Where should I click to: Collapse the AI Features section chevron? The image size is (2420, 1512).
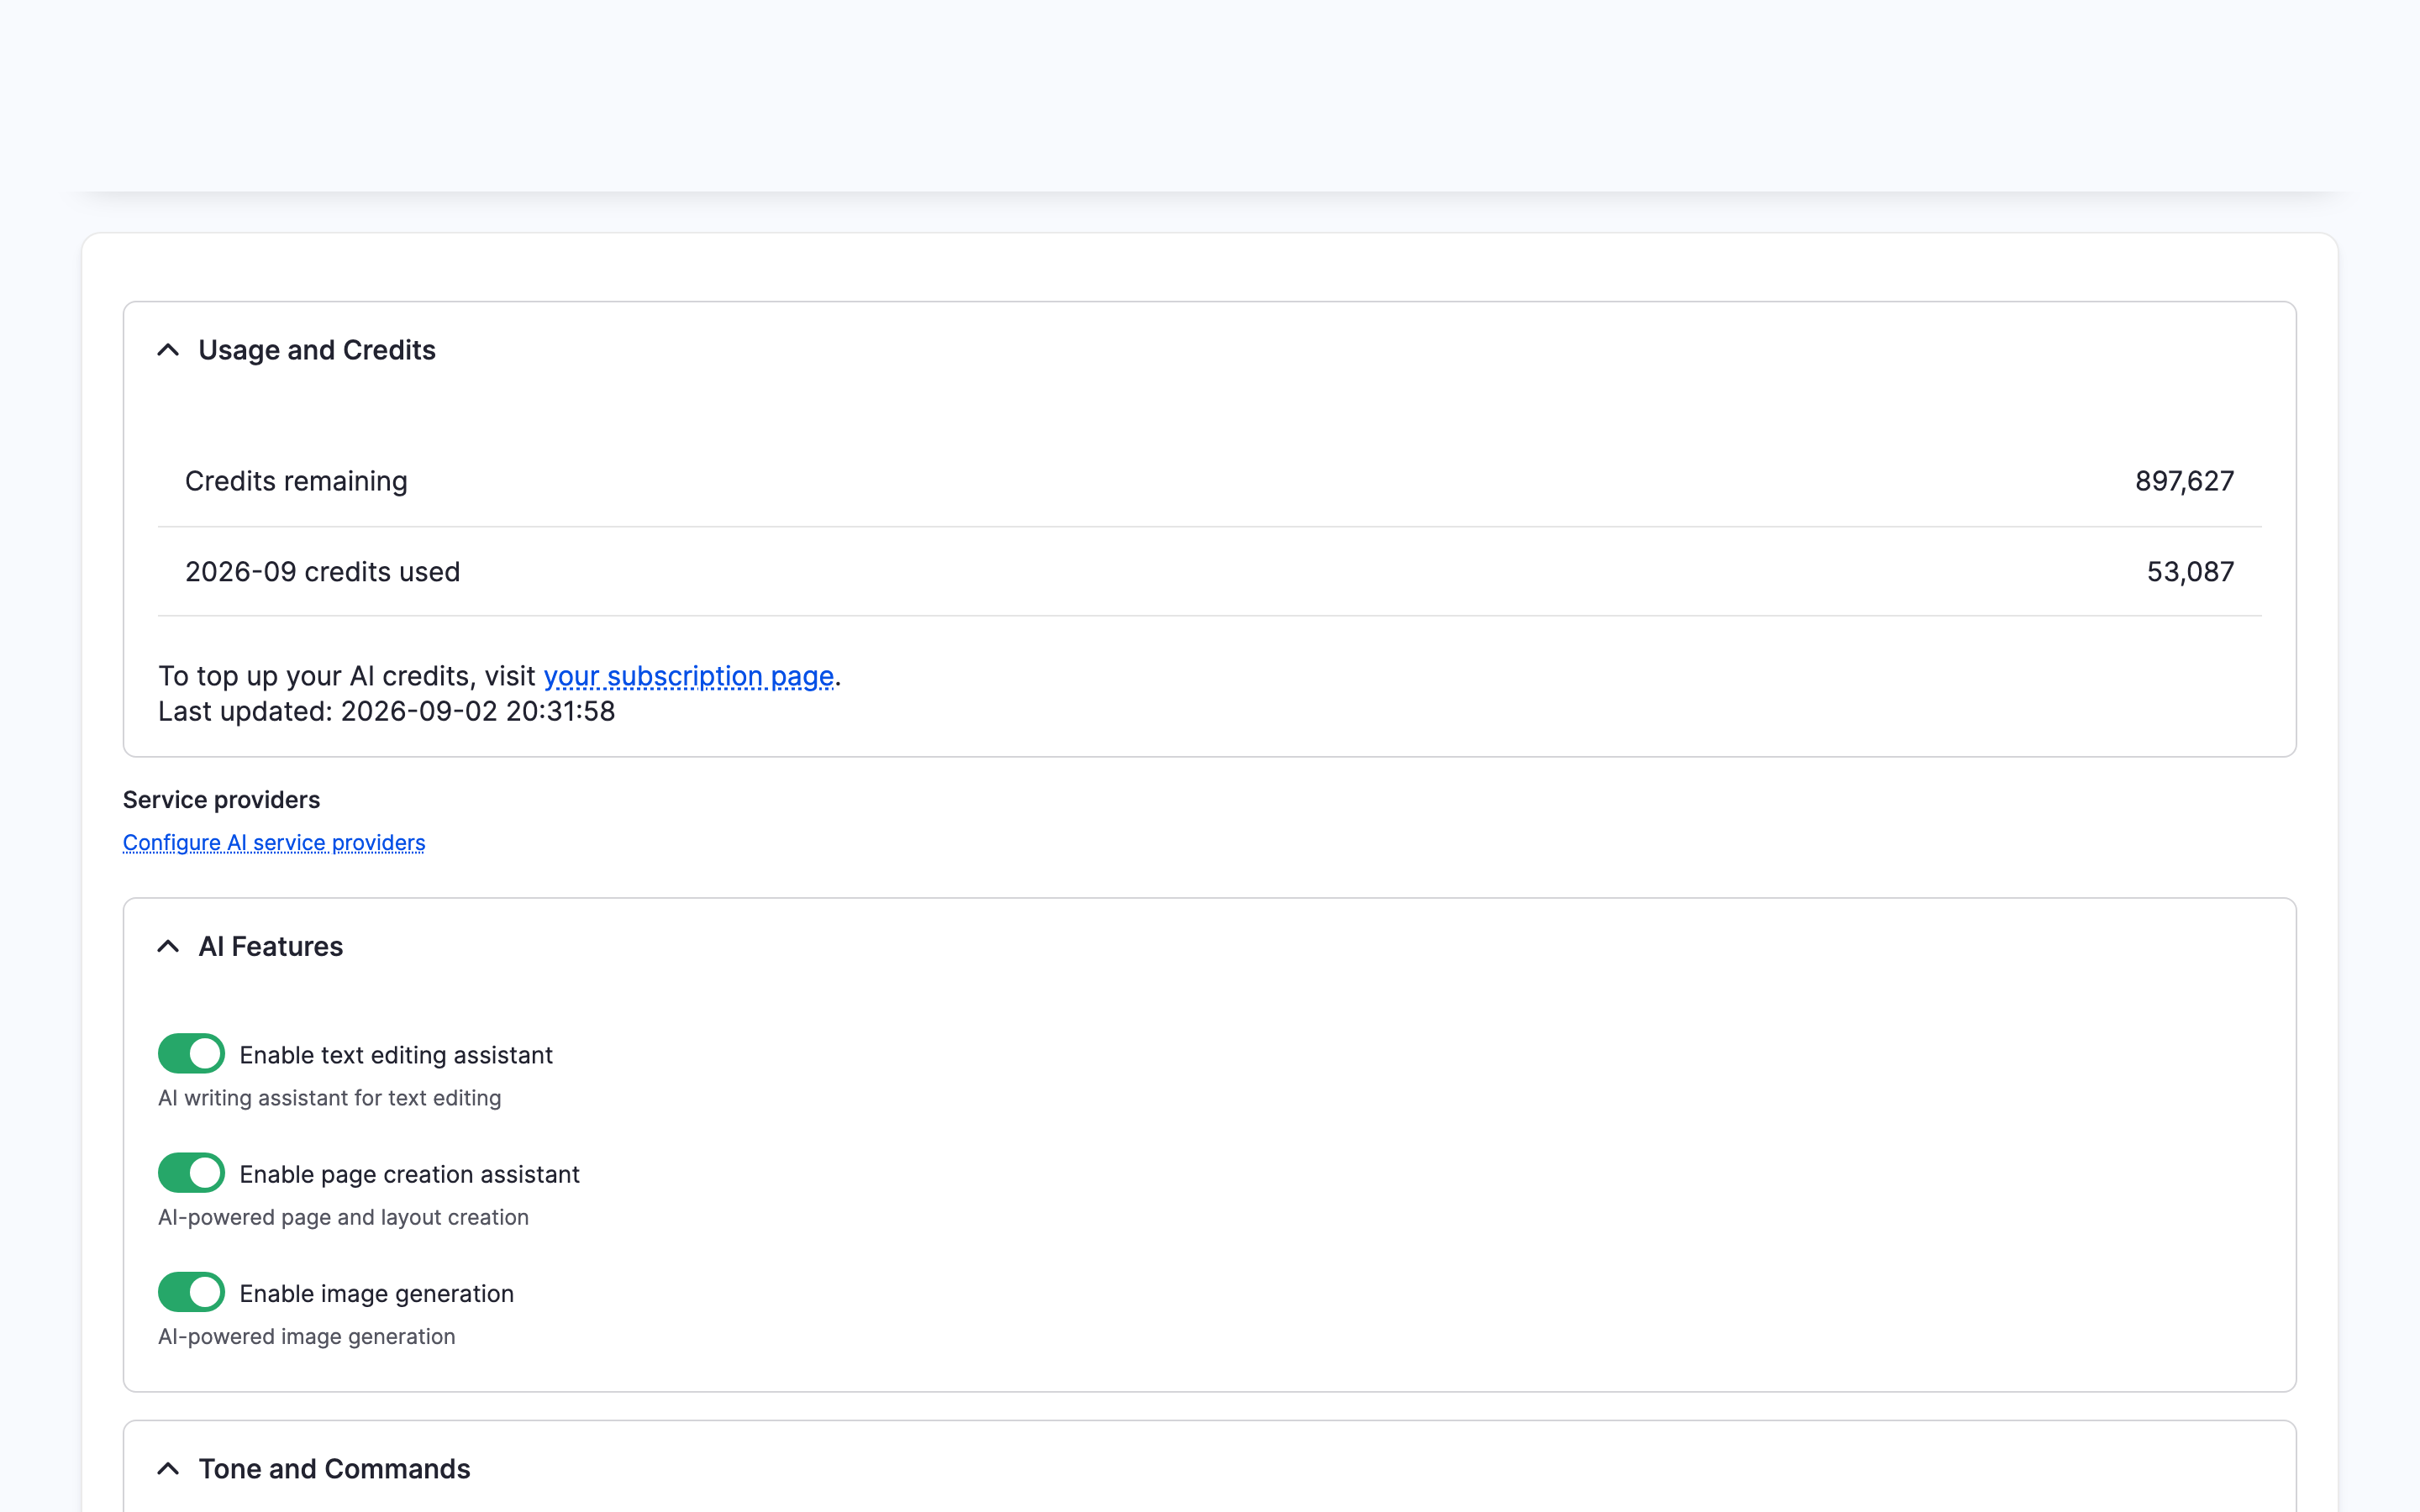pos(168,946)
